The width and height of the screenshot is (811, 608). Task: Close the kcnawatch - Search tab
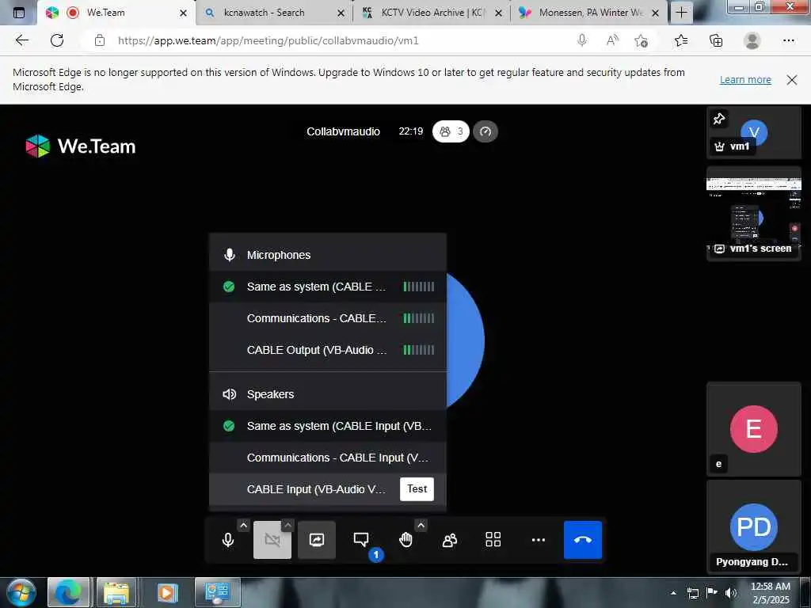[x=341, y=13]
